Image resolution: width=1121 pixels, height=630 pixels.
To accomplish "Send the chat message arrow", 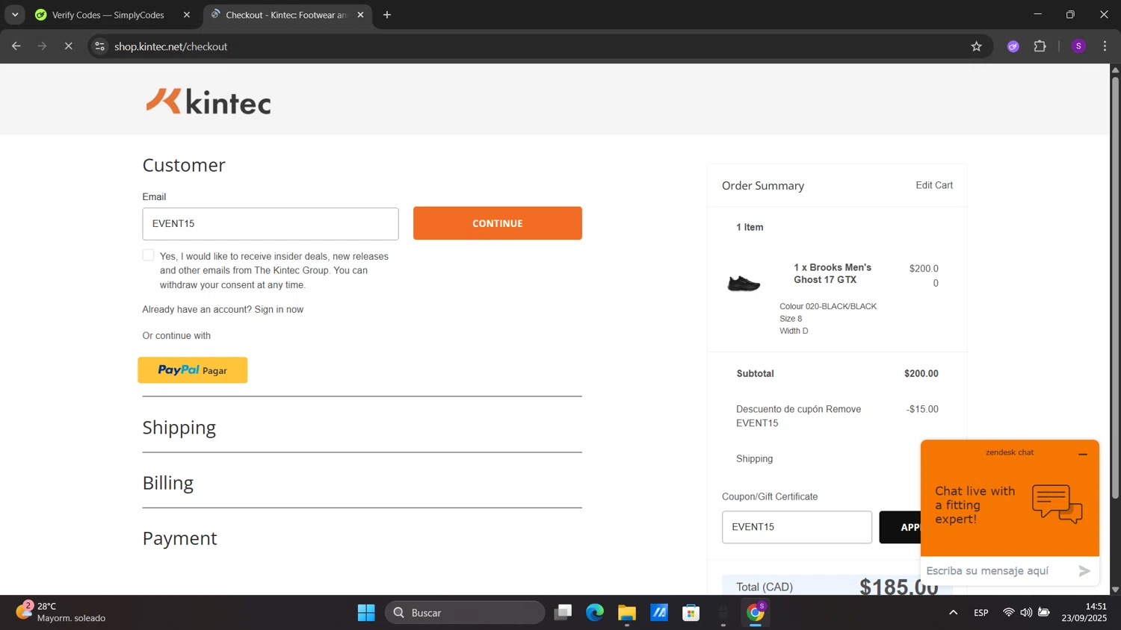I will [x=1084, y=571].
